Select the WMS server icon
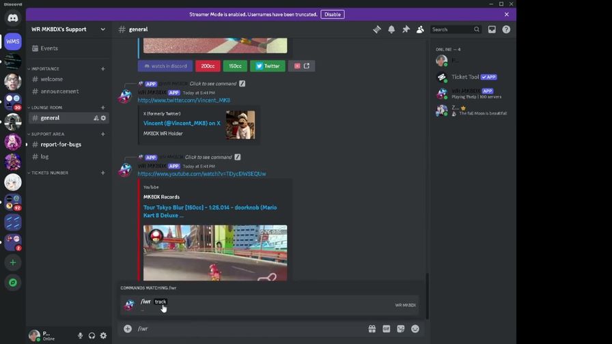This screenshot has width=612, height=344. coord(13,42)
